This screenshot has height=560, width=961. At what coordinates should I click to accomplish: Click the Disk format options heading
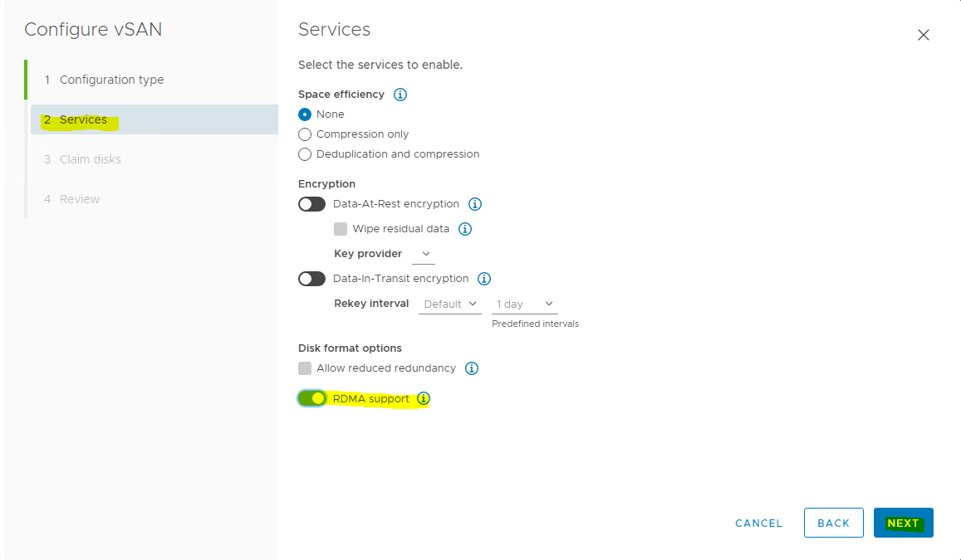[350, 348]
